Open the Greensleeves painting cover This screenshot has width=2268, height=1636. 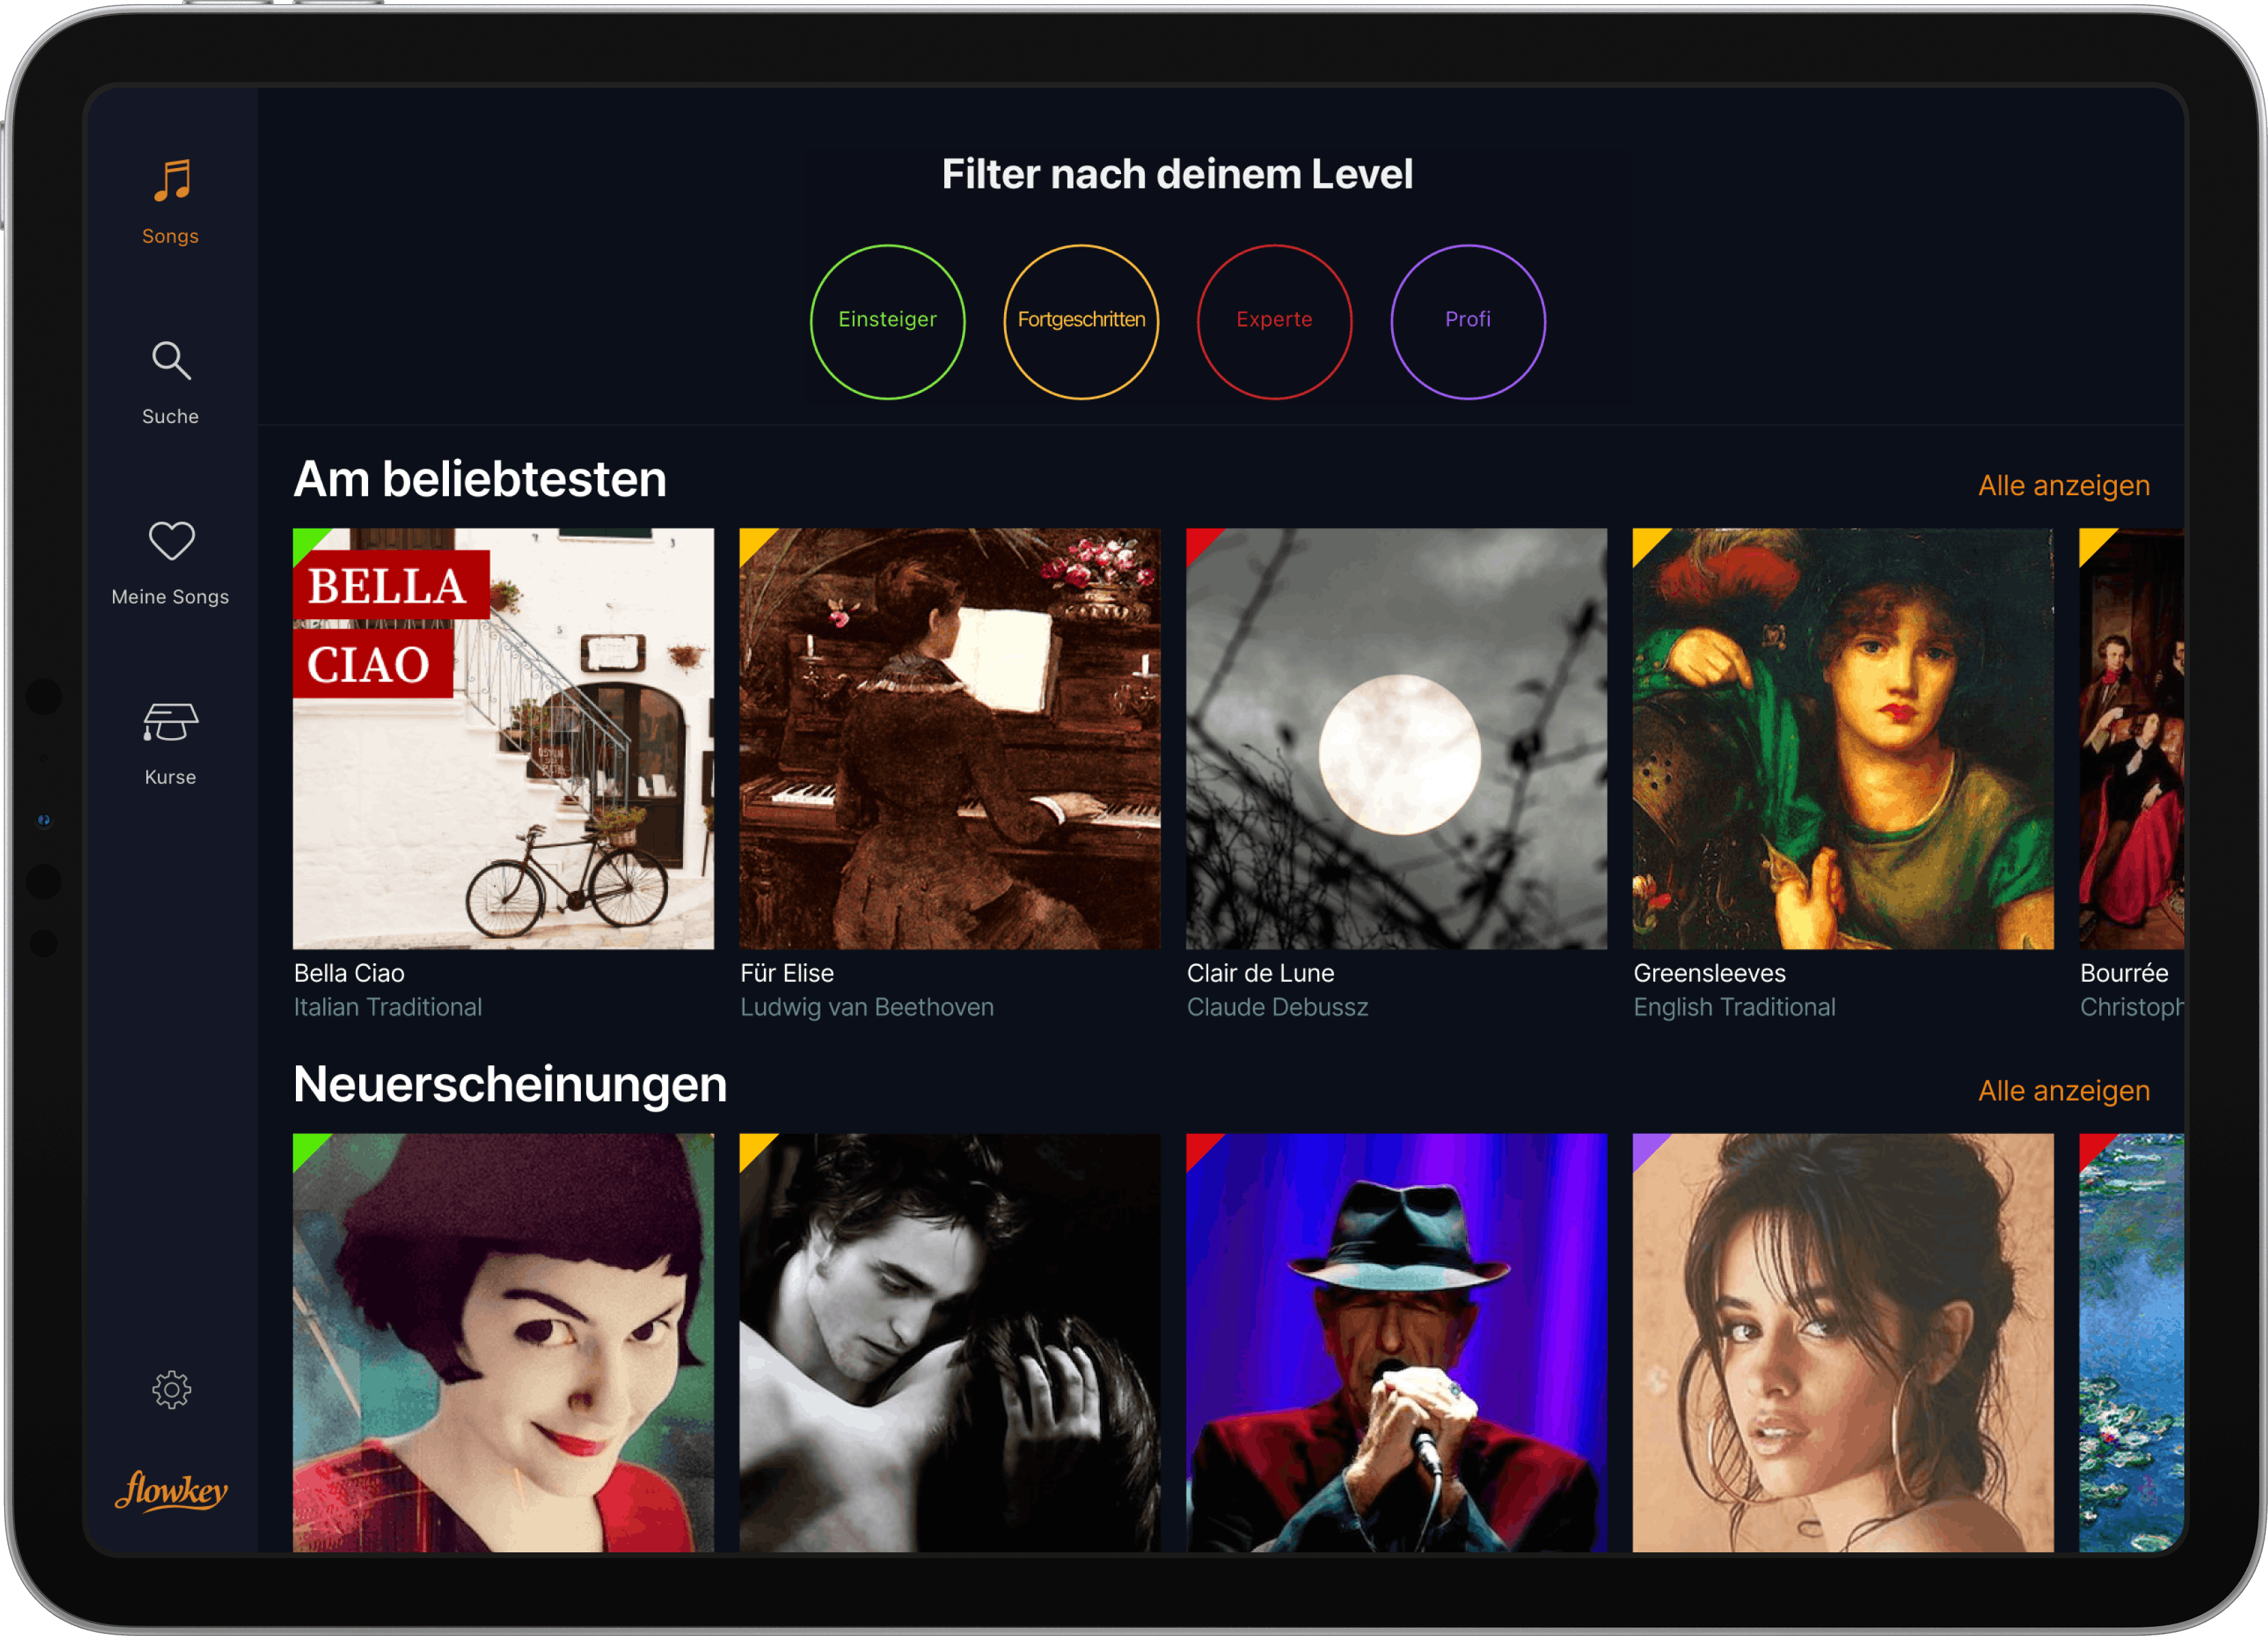coord(1843,738)
